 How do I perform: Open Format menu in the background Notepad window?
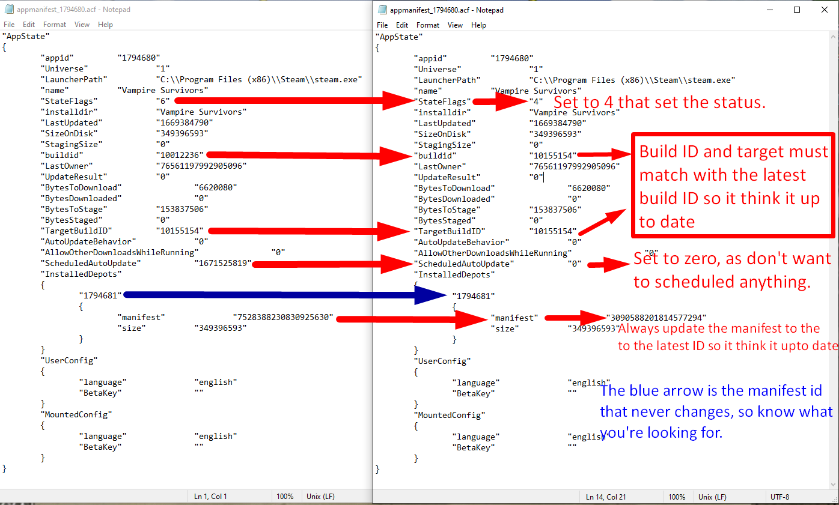(55, 25)
